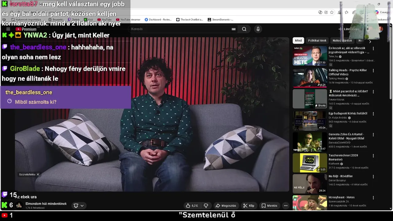The height and width of the screenshot is (221, 393).
Task: Open video title Én leszek az, aki az ellenzék
Action: tap(349, 50)
